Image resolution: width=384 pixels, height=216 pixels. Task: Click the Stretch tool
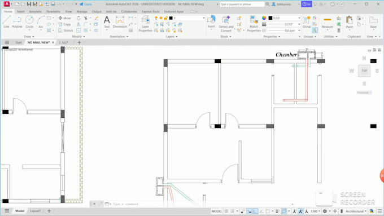(66, 30)
